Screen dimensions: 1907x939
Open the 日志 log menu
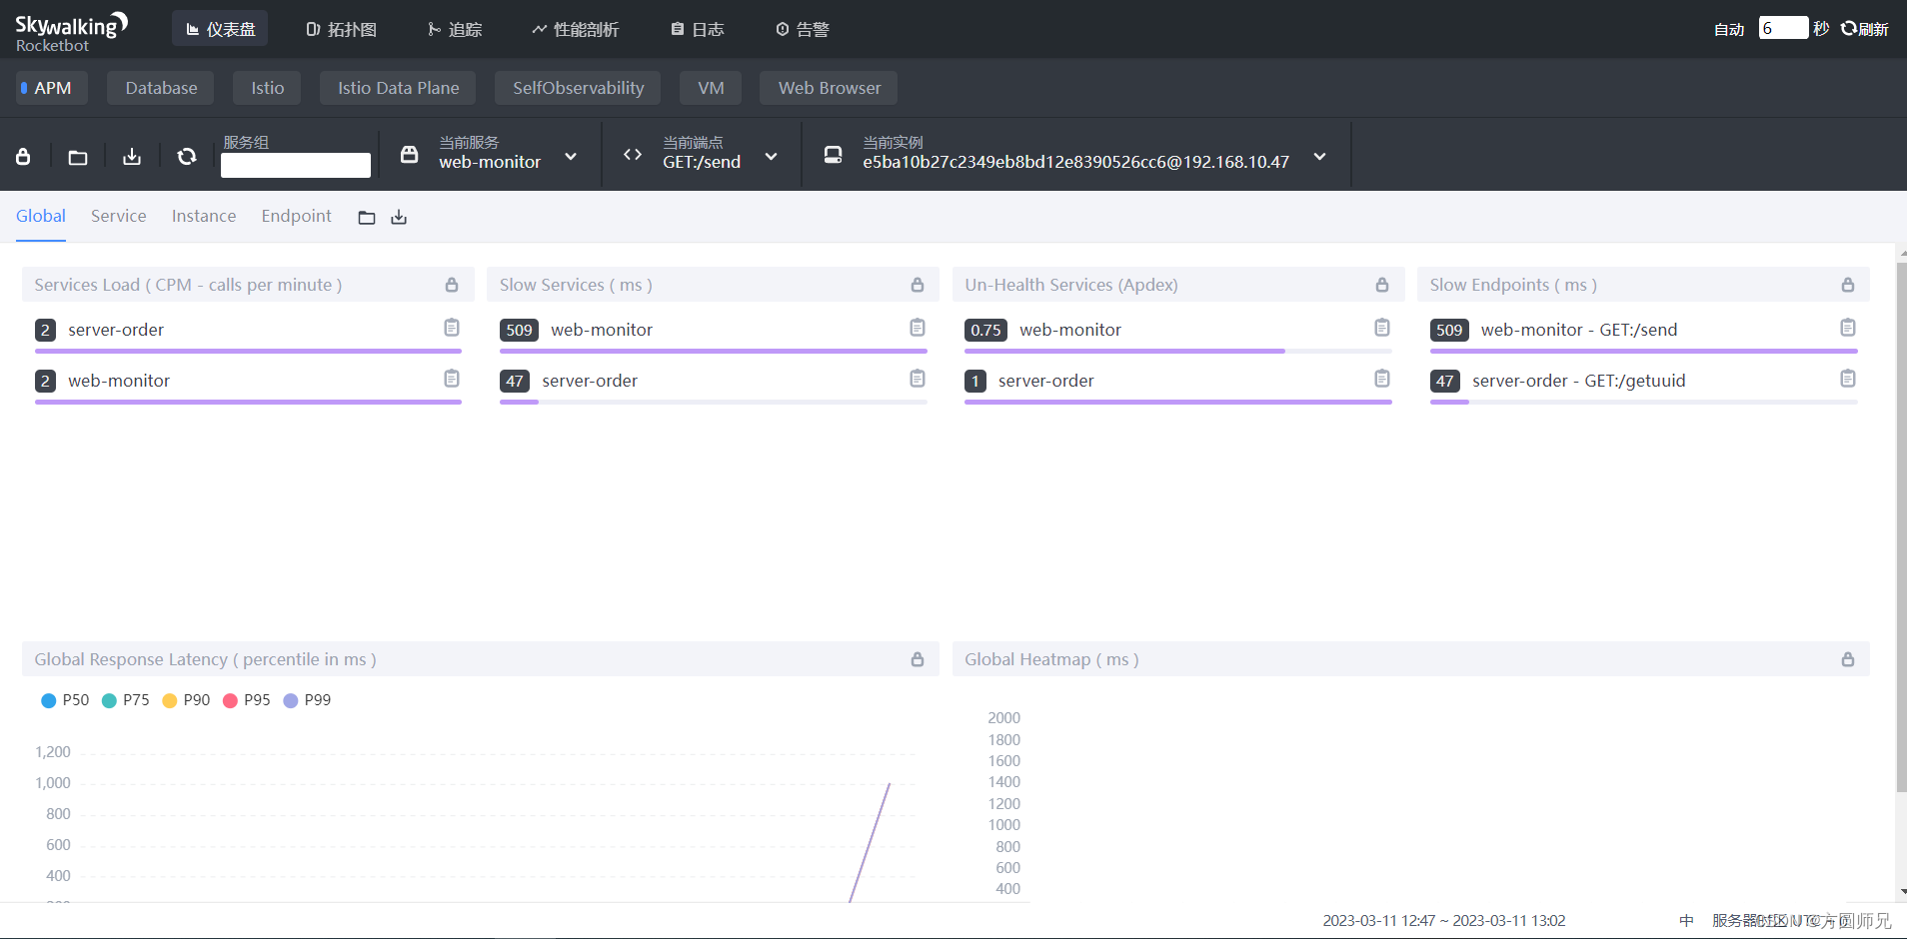pos(698,29)
